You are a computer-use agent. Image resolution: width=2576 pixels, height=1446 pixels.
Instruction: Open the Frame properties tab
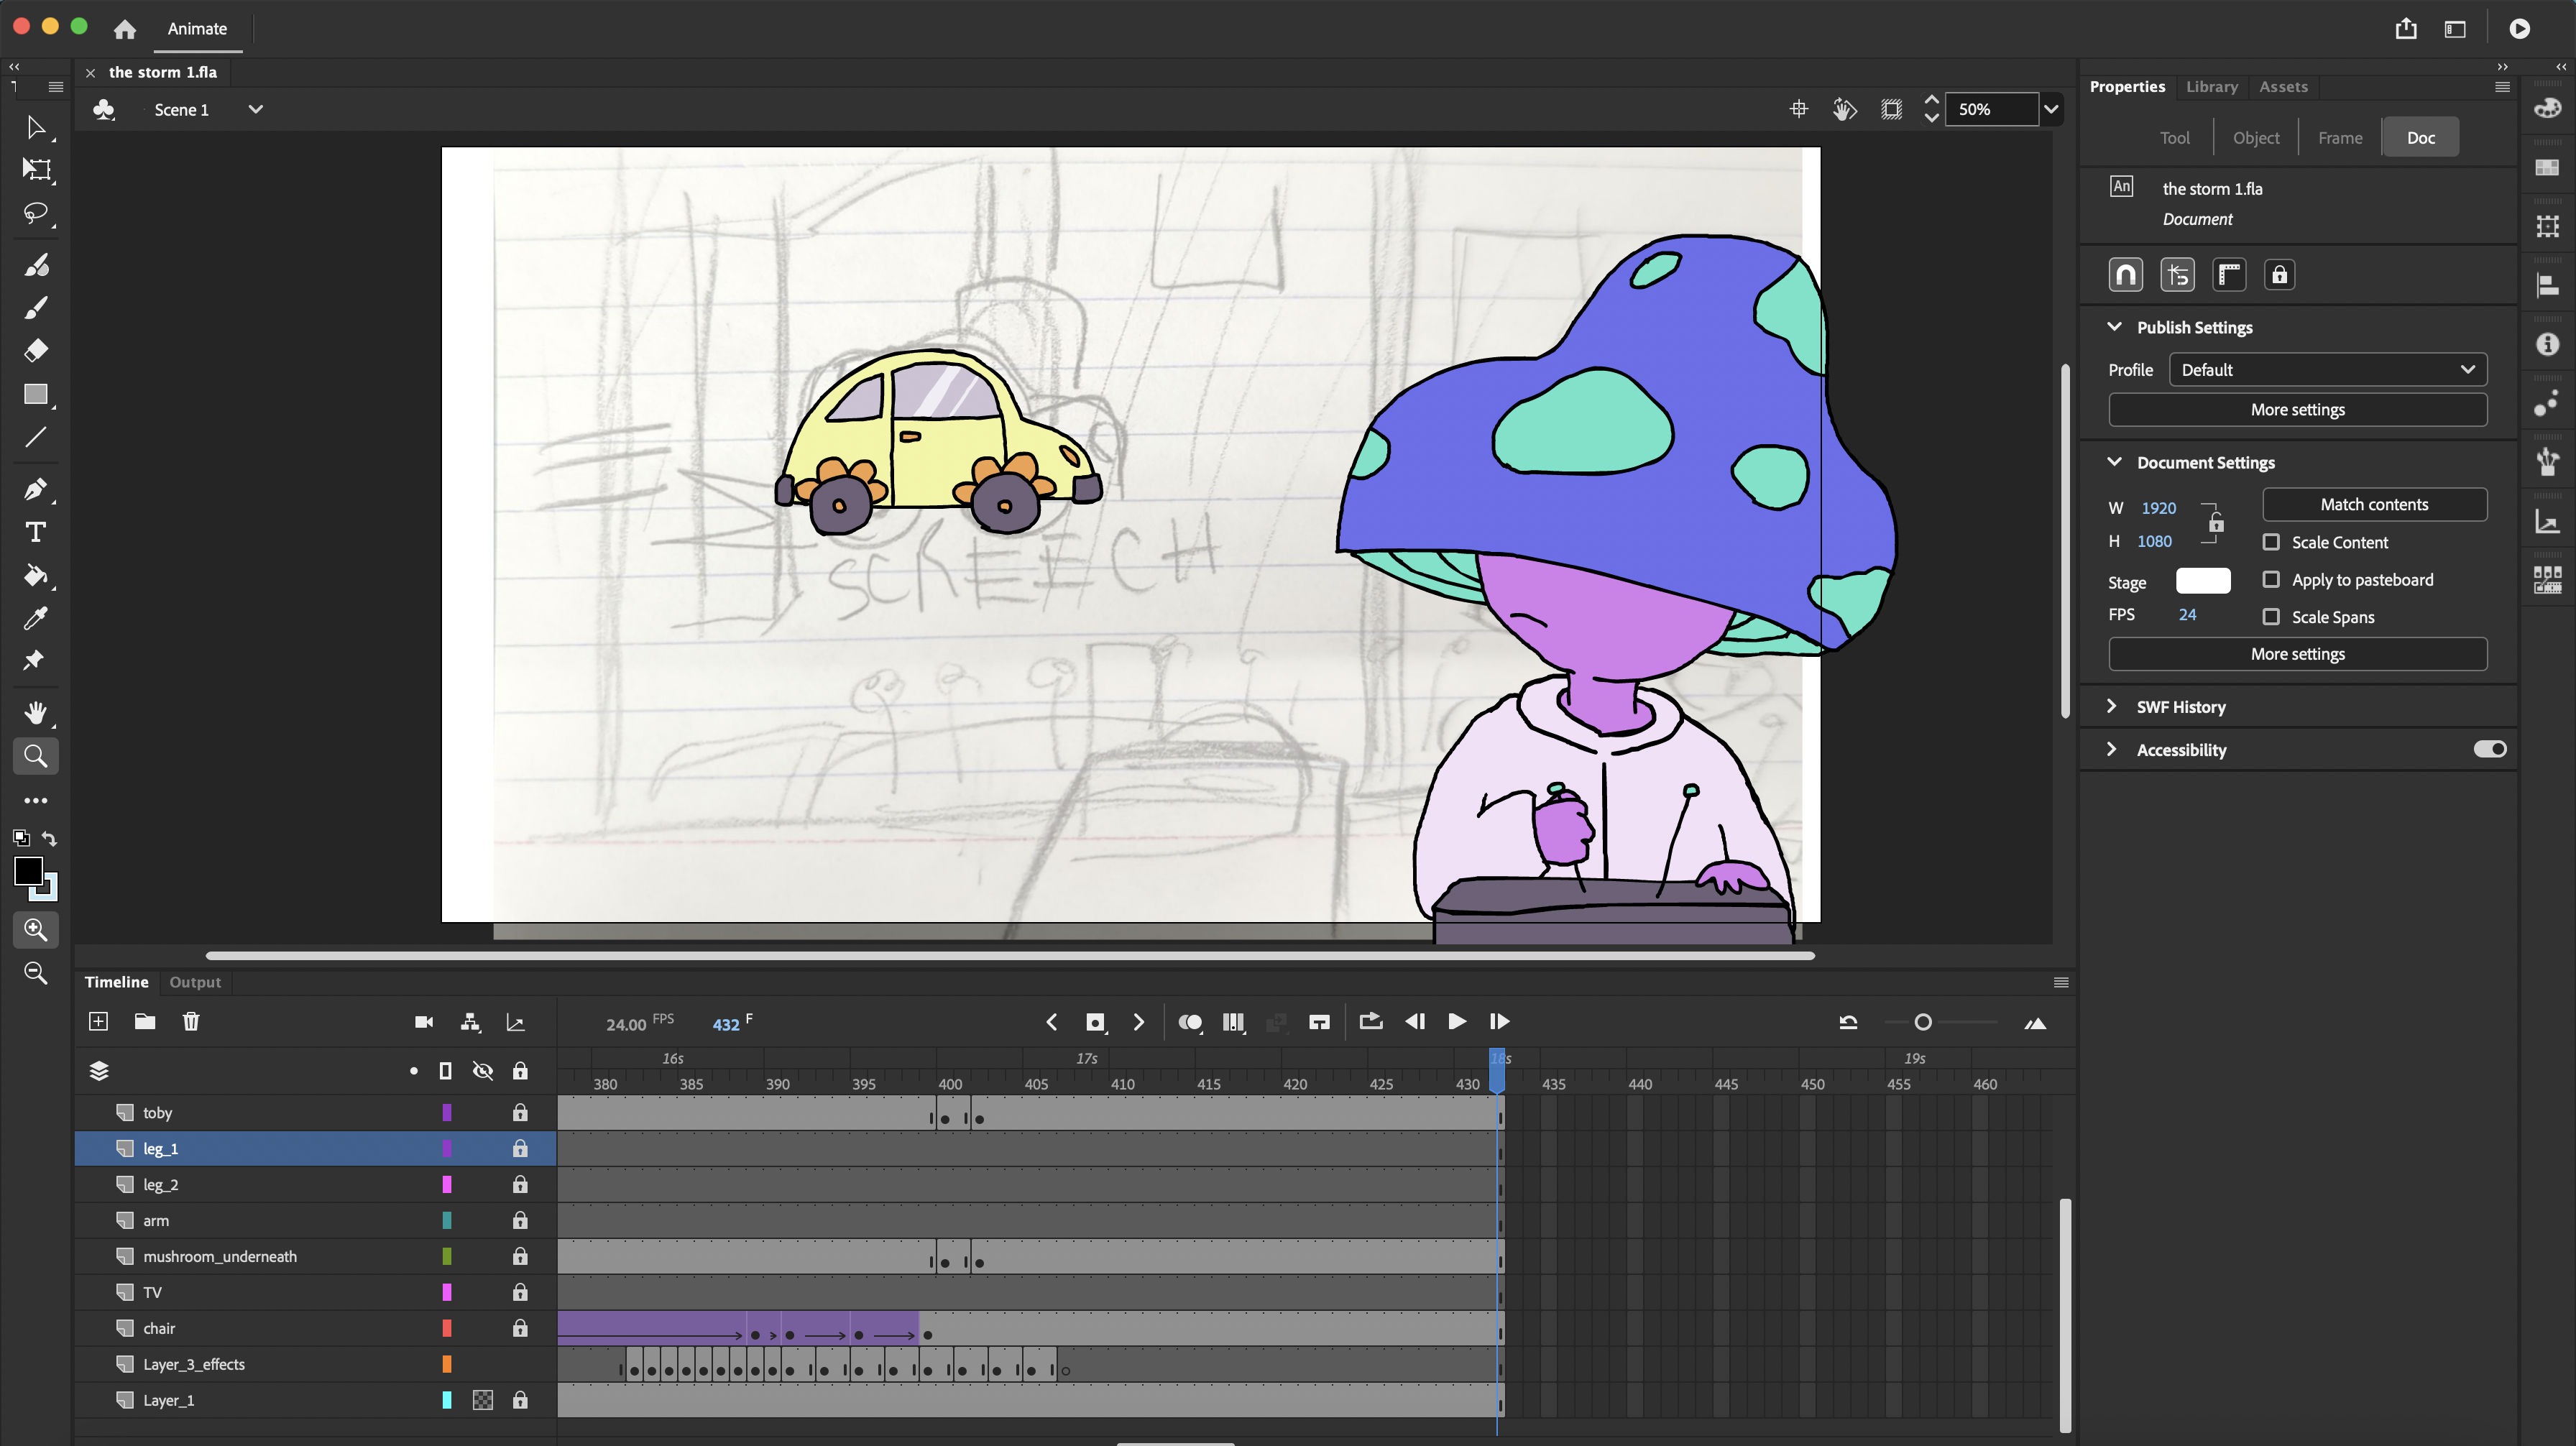2340,138
